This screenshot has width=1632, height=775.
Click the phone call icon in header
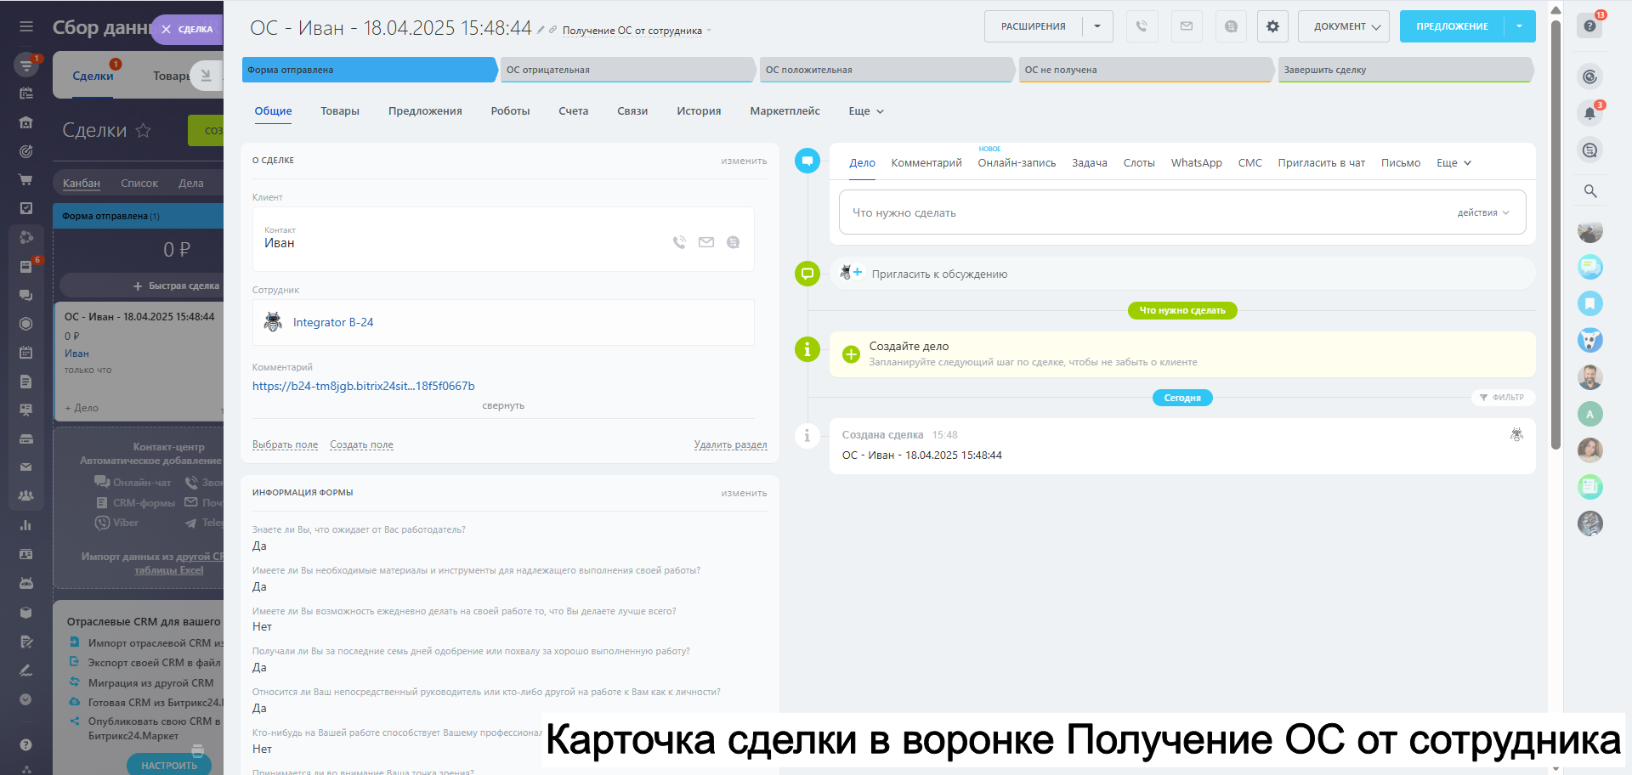click(x=1142, y=26)
